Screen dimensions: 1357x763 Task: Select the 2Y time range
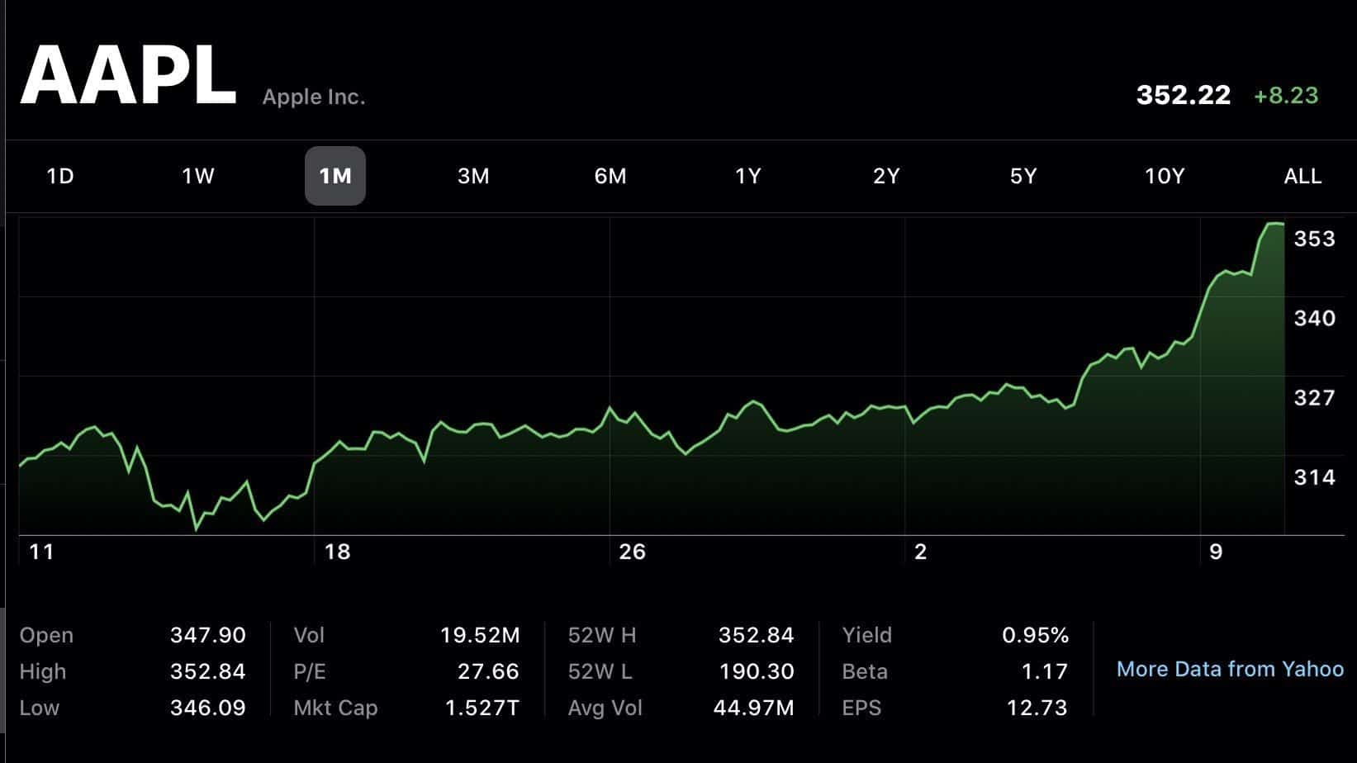[x=886, y=176]
